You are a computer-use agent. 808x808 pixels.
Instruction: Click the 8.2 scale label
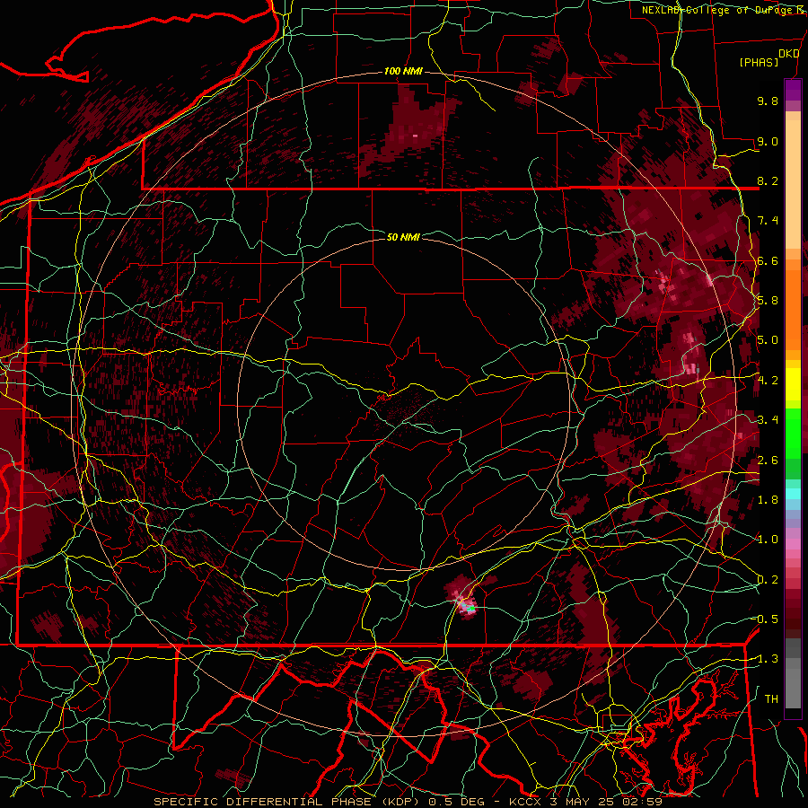click(x=768, y=180)
